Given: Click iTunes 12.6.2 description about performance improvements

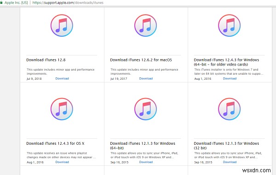Looking at the screenshot, I should (x=144, y=71).
